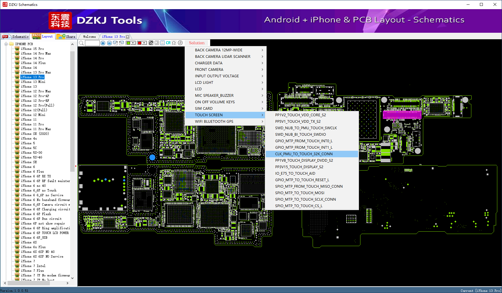Click the pages icon right after zoom-out
Screen dimensions: 502x293
click(x=115, y=43)
